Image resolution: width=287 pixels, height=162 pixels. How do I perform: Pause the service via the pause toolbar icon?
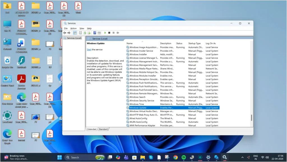click(x=114, y=33)
